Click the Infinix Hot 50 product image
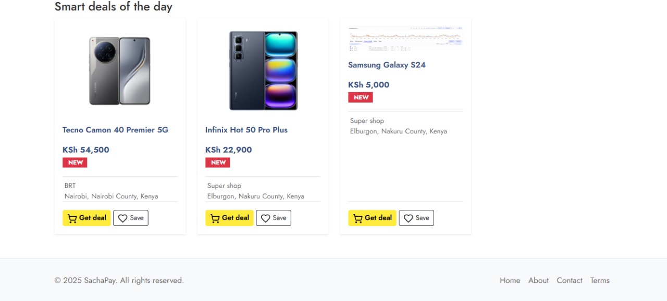The image size is (667, 301). [263, 71]
